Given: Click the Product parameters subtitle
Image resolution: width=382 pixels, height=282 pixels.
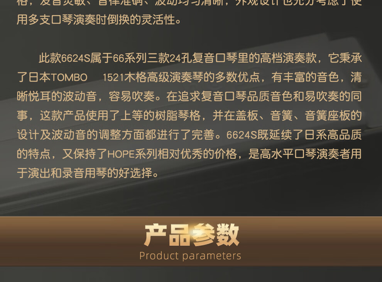Looking at the screenshot, I should (x=190, y=256).
